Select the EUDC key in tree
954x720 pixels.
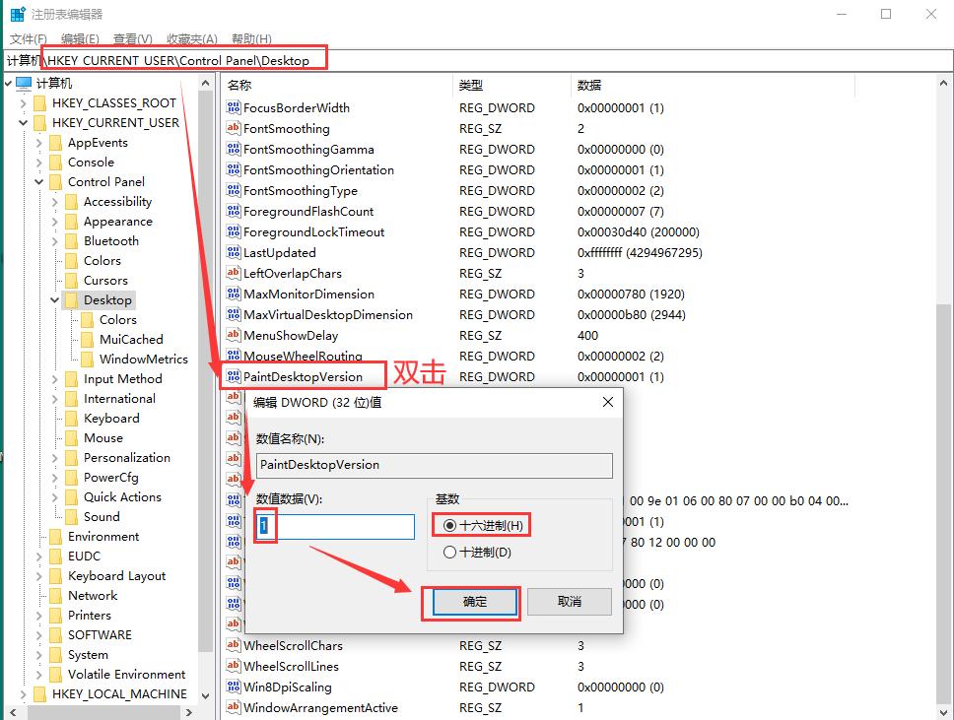click(84, 556)
